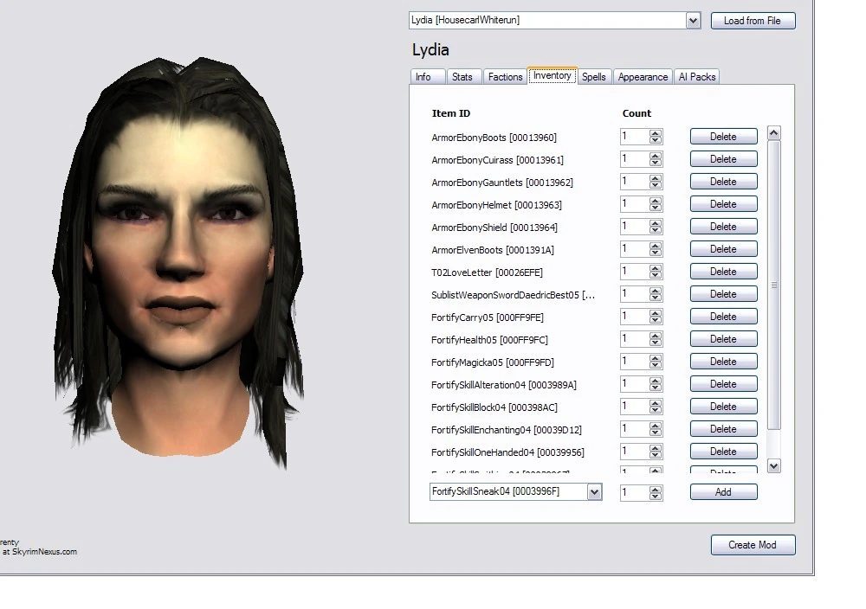
Task: Select the T02LoveLetter [00026EFE] row text
Action: (x=487, y=272)
